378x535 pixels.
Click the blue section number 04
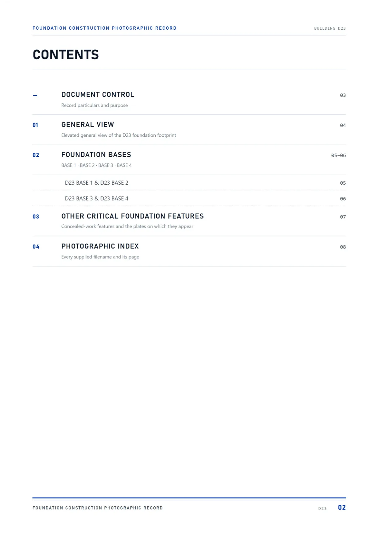pyautogui.click(x=36, y=247)
